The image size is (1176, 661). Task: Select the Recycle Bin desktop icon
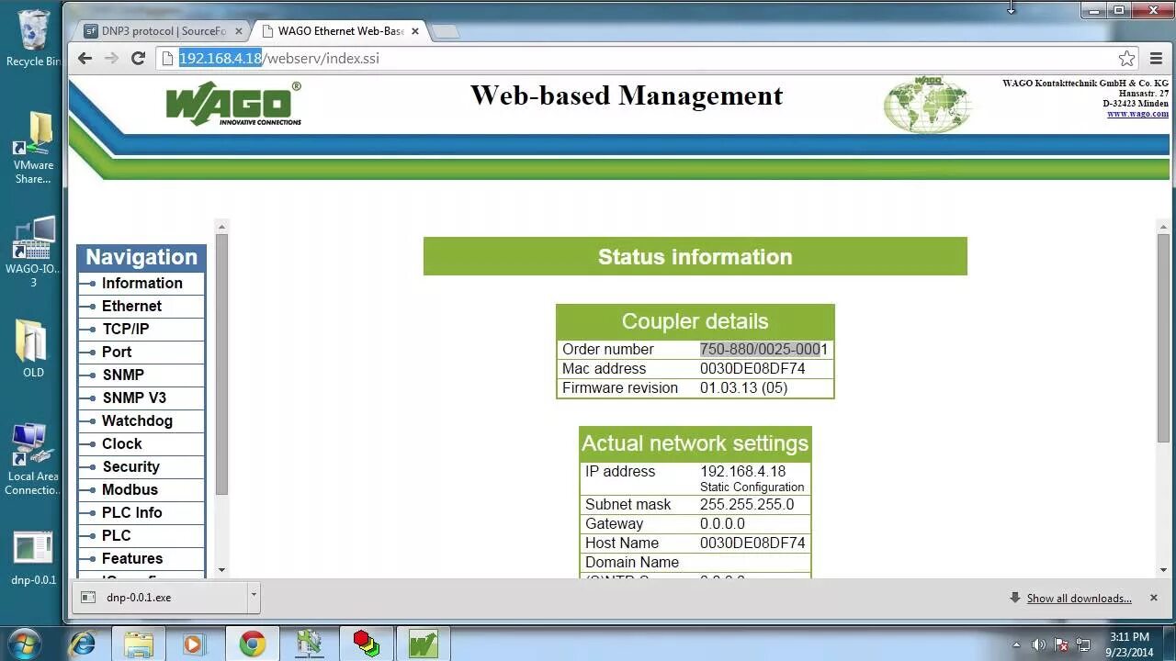click(34, 39)
